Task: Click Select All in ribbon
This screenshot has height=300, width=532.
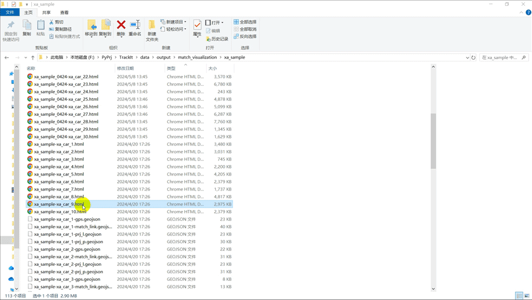Action: (245, 22)
